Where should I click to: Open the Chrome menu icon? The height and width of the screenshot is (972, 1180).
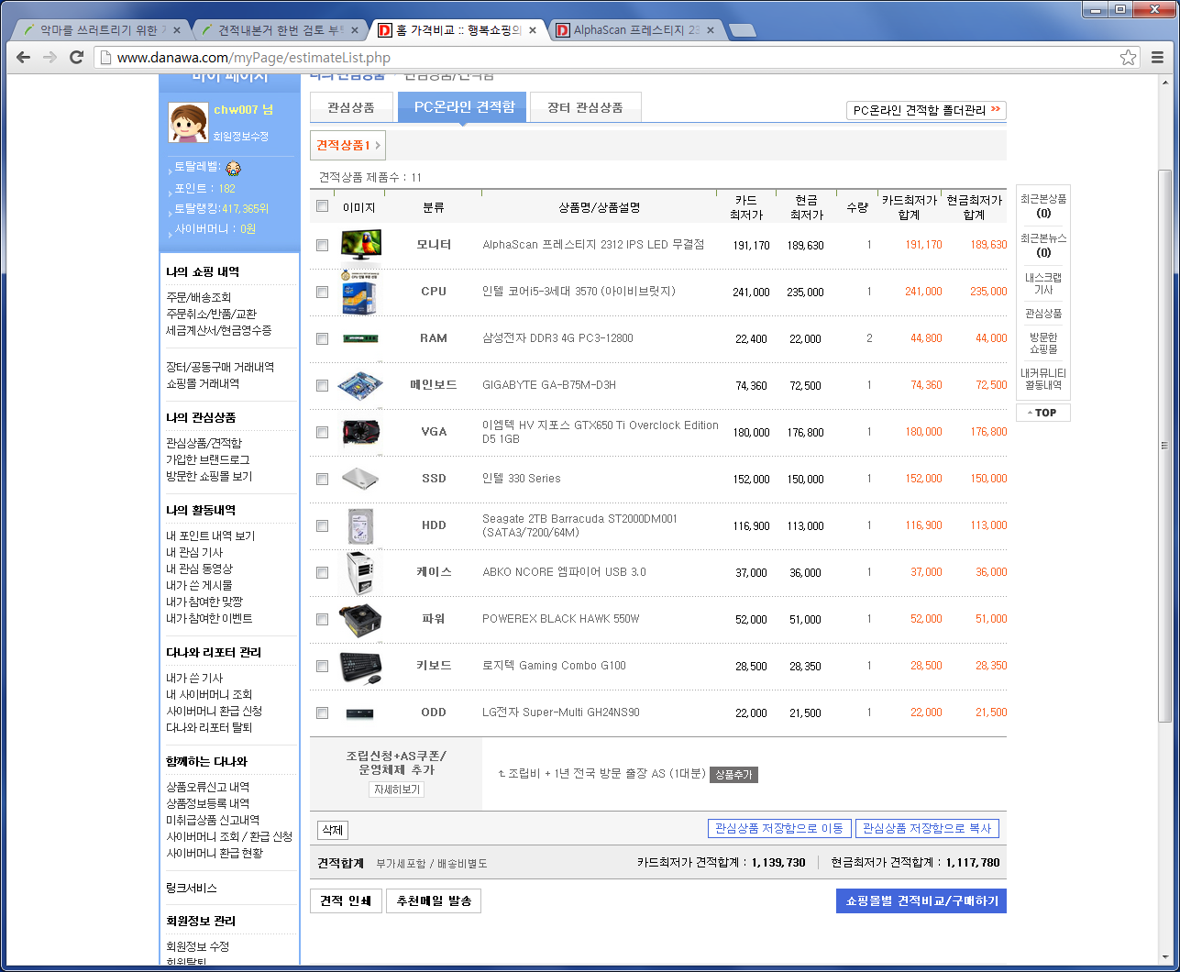[x=1157, y=57]
